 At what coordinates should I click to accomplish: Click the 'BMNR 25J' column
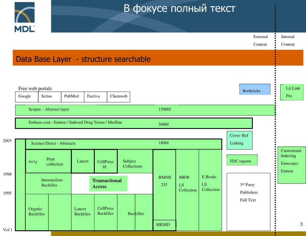tap(164, 185)
